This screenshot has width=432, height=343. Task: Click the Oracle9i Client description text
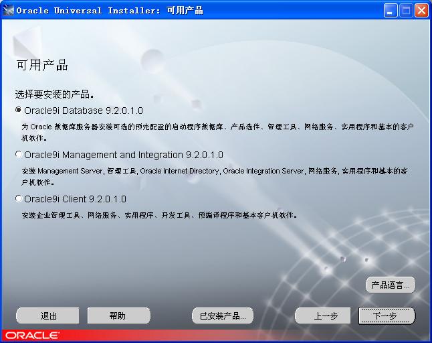[160, 215]
